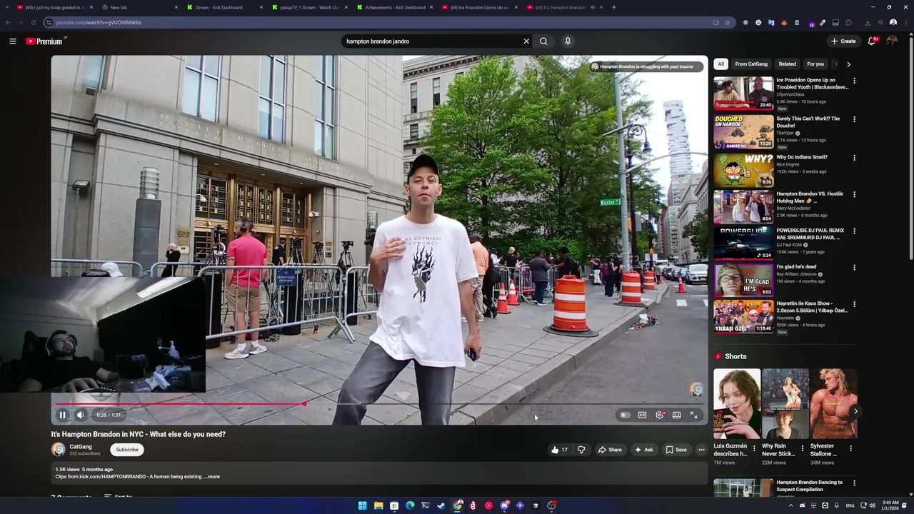The width and height of the screenshot is (914, 514).
Task: Start voice search with the microphone
Action: (x=568, y=41)
